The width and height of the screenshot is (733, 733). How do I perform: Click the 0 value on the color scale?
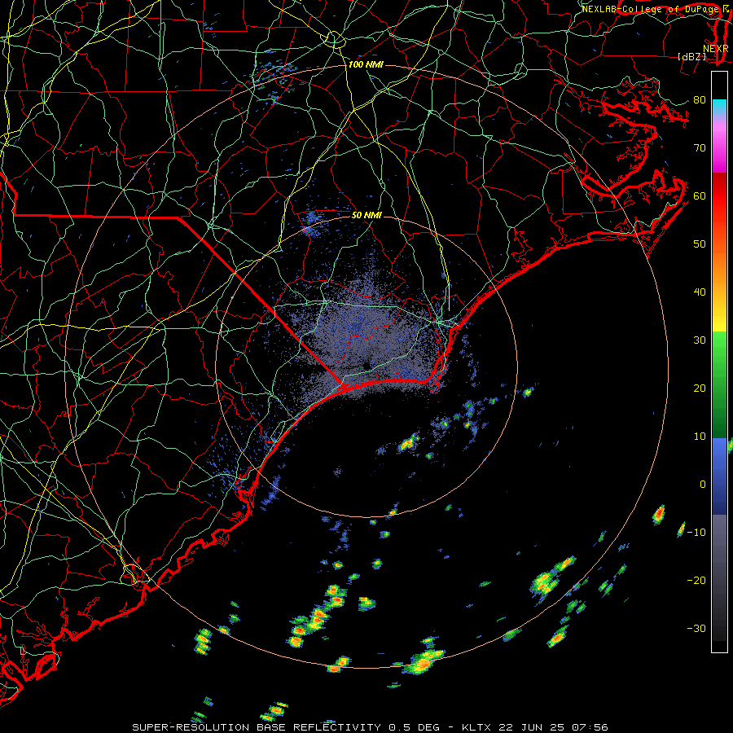tap(703, 485)
